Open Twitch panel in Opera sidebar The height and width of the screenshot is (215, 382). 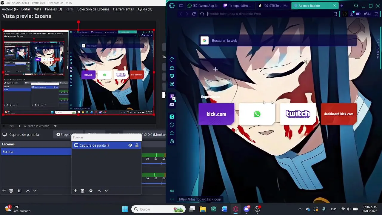click(172, 97)
